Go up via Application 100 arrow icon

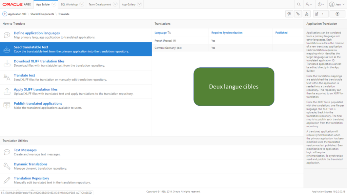5,14
